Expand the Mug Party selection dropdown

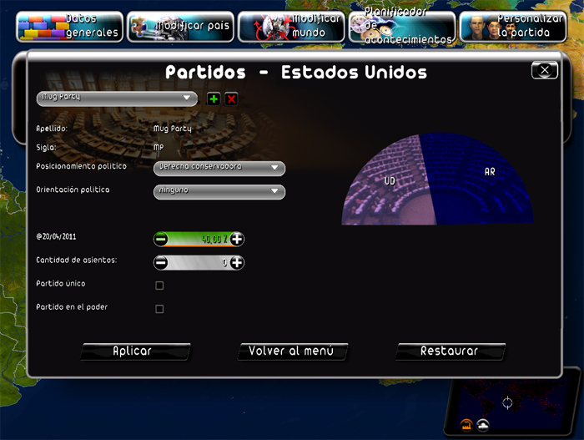(x=117, y=99)
